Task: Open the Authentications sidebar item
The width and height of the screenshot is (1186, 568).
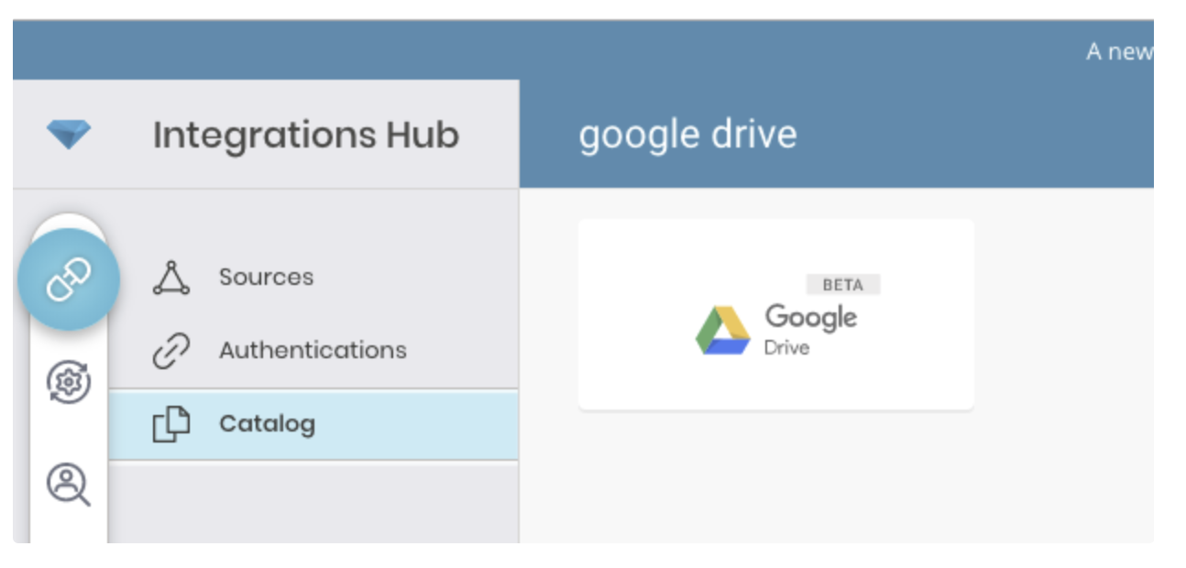Action: tap(313, 350)
